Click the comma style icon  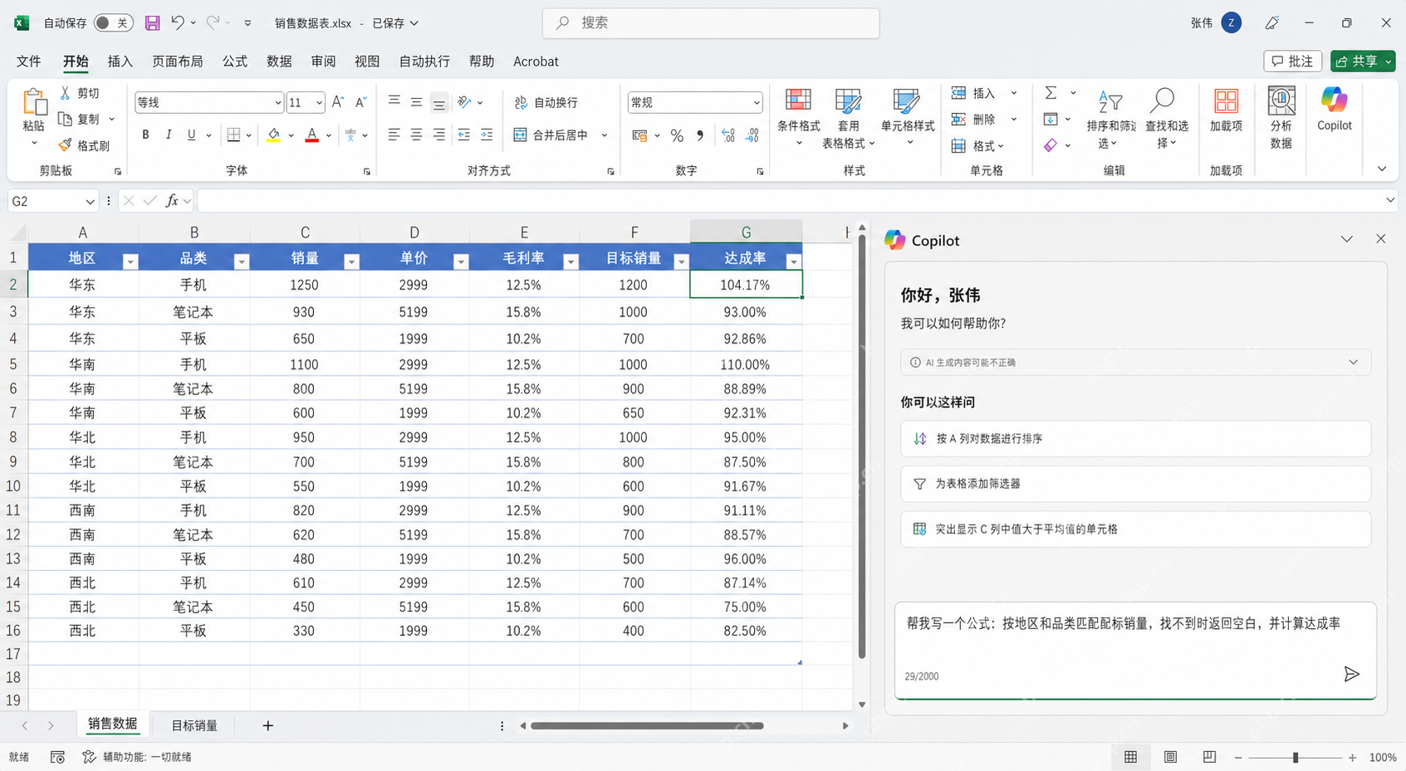click(x=700, y=135)
